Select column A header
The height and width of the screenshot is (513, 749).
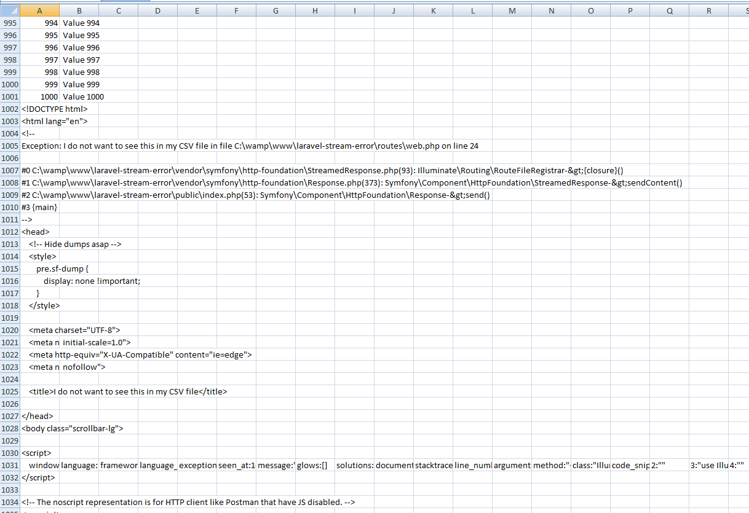(x=40, y=10)
